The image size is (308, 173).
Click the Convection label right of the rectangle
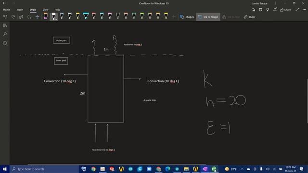163,81
